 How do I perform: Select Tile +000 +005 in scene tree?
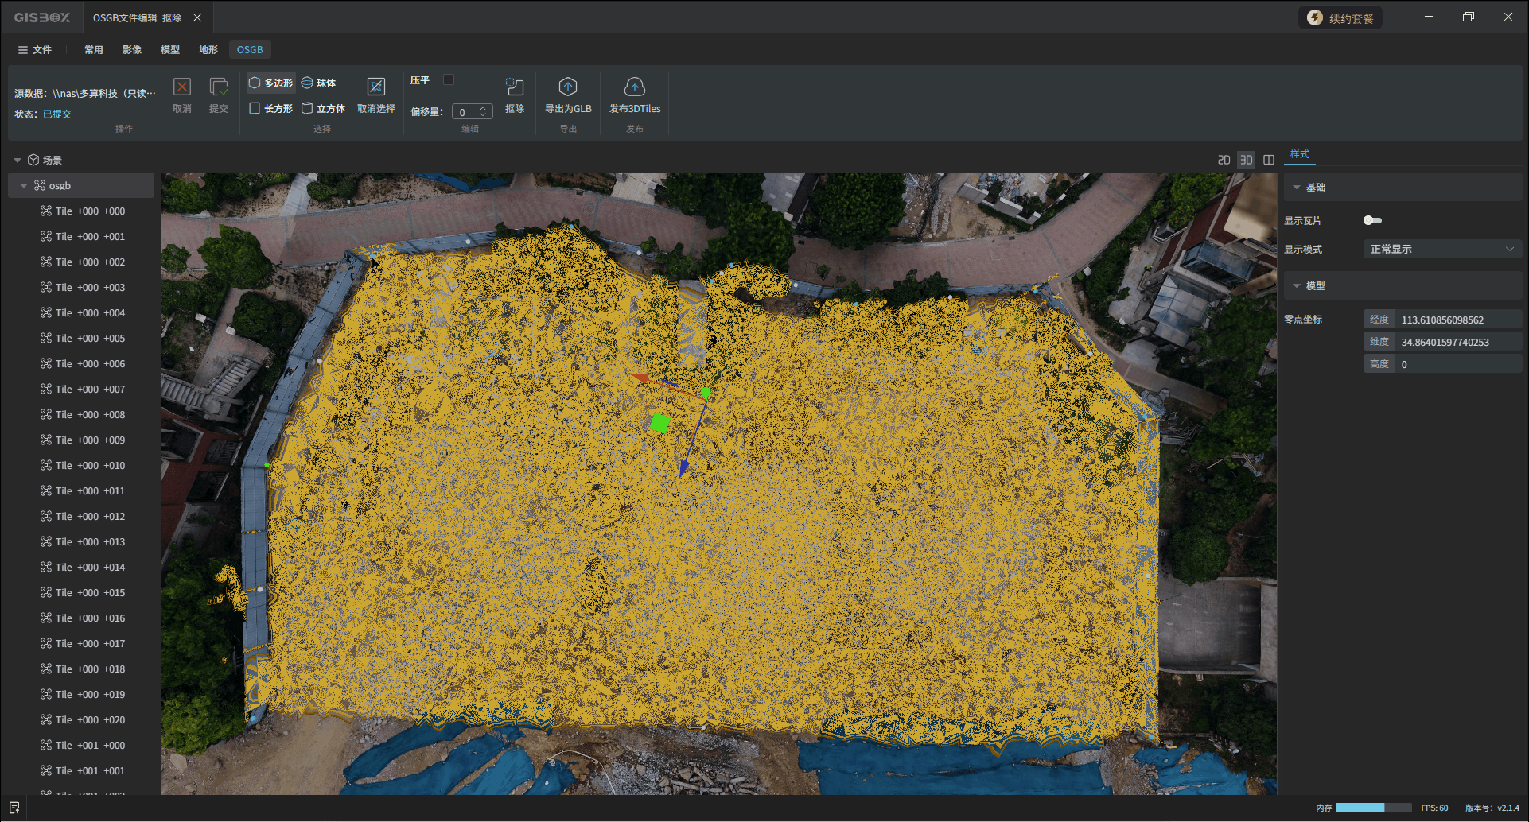[x=90, y=338]
